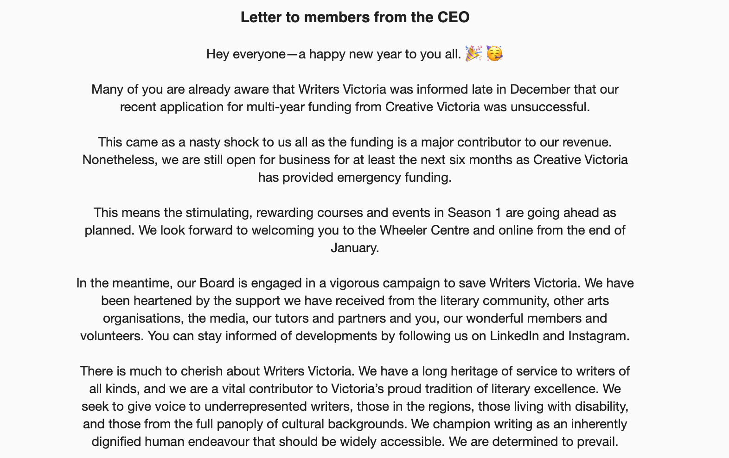
Task: Click the party popper emoji
Action: tap(473, 54)
